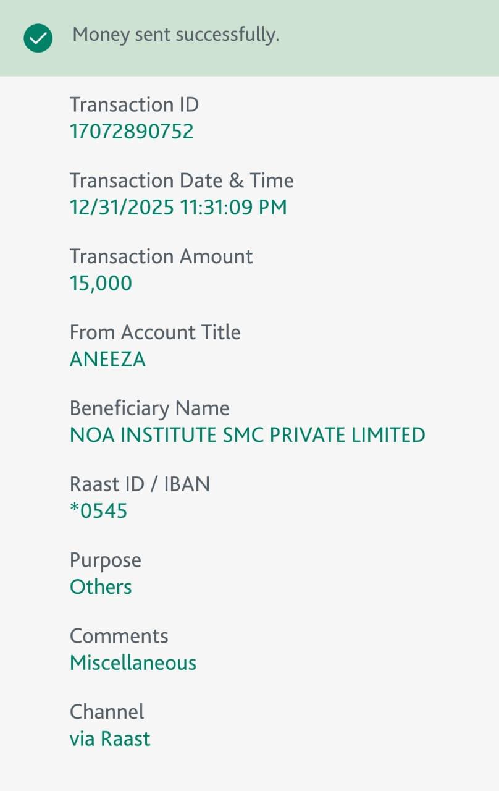Screen dimensions: 499x791
Task: Click the Comments label
Action: tap(119, 637)
